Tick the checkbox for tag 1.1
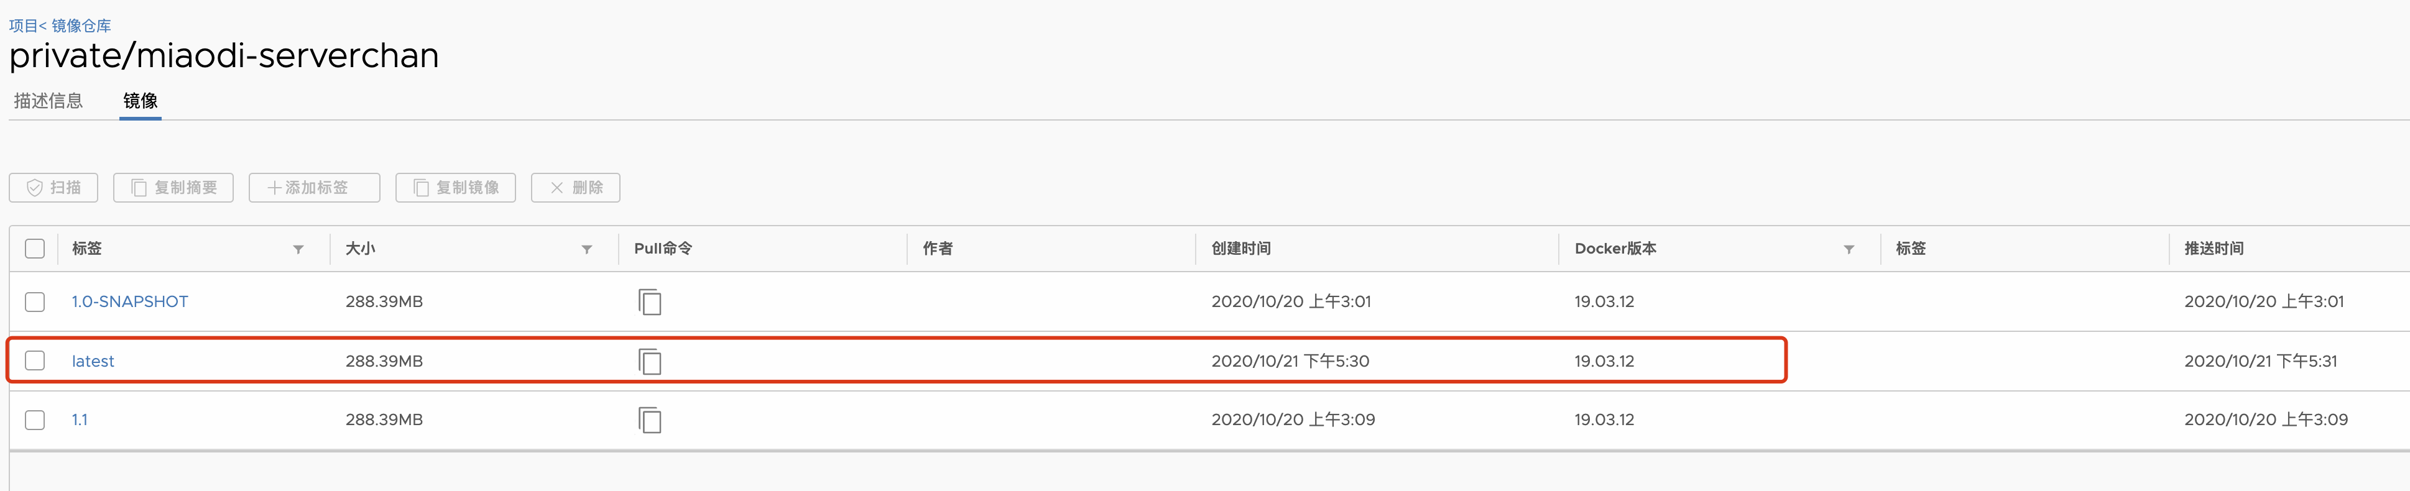 (35, 420)
